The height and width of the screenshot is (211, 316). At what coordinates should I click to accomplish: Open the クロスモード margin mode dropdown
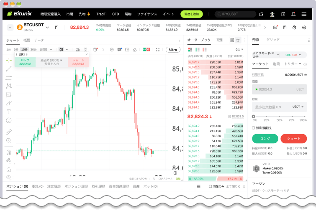coord(266,55)
